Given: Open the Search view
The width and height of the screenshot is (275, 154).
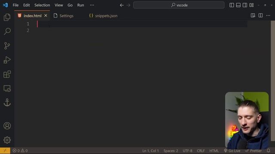Looking at the screenshot, I should (7, 31).
